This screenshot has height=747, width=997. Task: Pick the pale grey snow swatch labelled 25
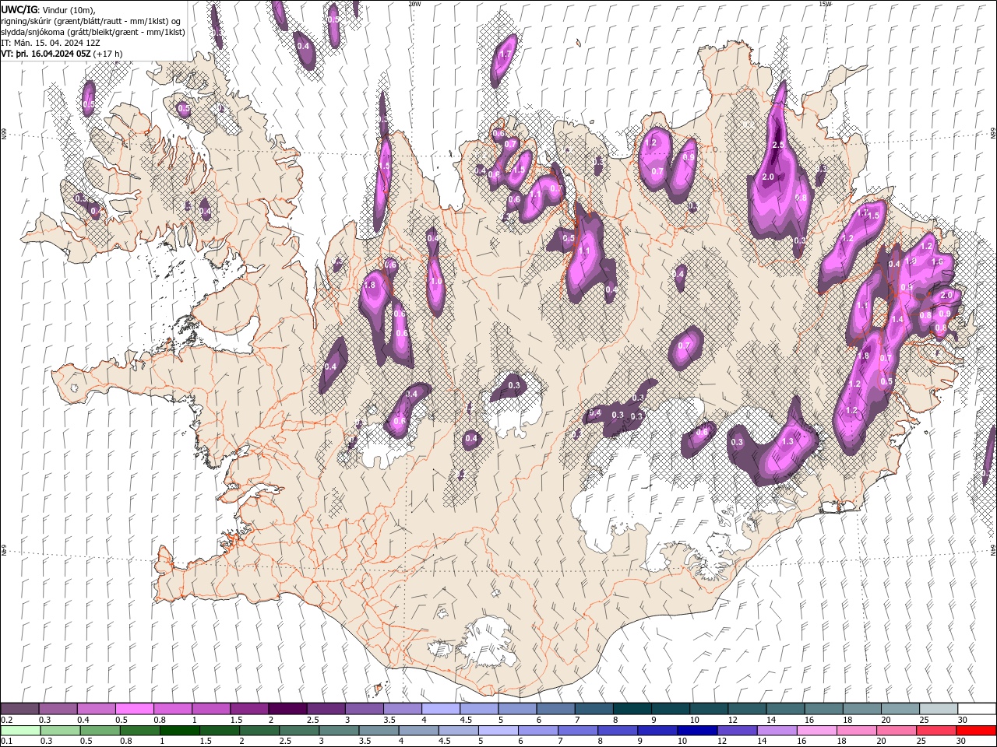[939, 709]
